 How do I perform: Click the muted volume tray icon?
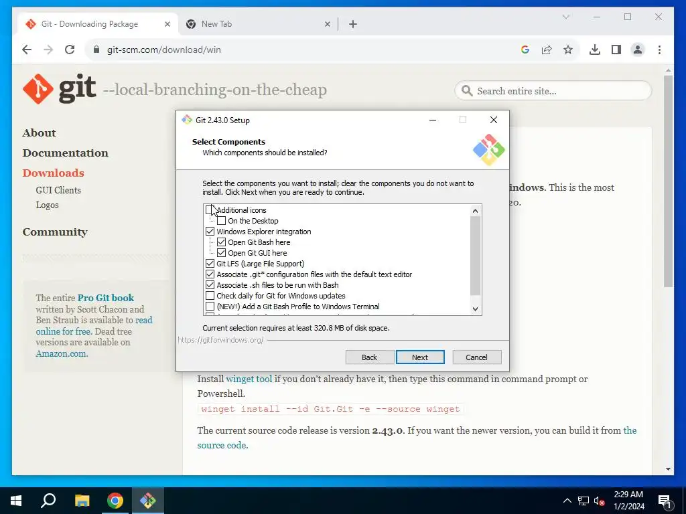click(x=599, y=501)
